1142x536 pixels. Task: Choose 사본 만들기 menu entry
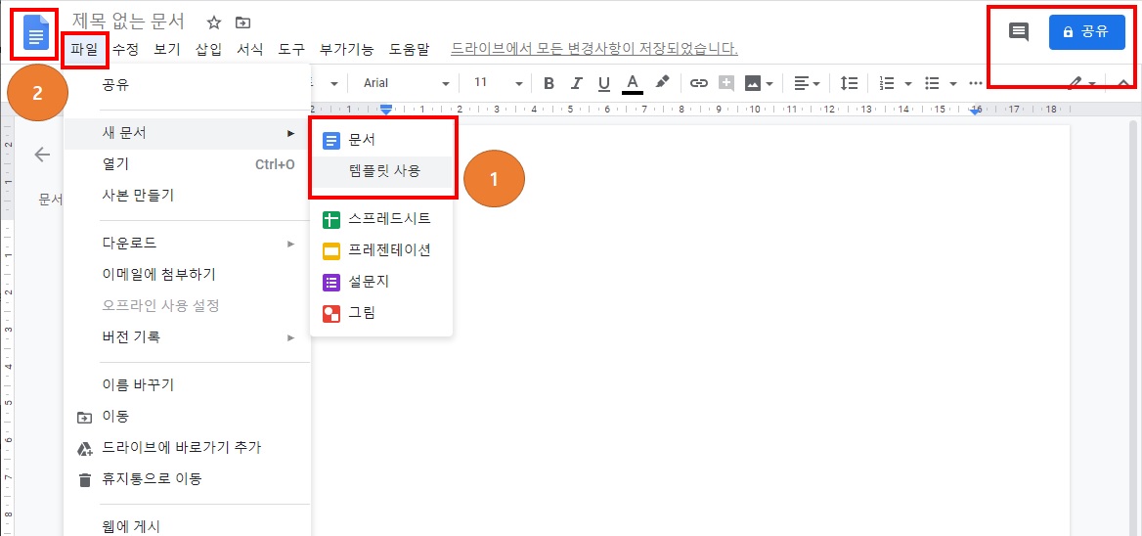coord(187,196)
